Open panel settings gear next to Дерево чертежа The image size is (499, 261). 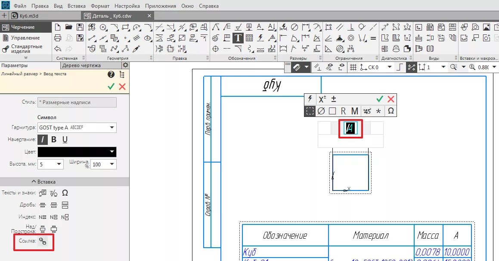[125, 65]
